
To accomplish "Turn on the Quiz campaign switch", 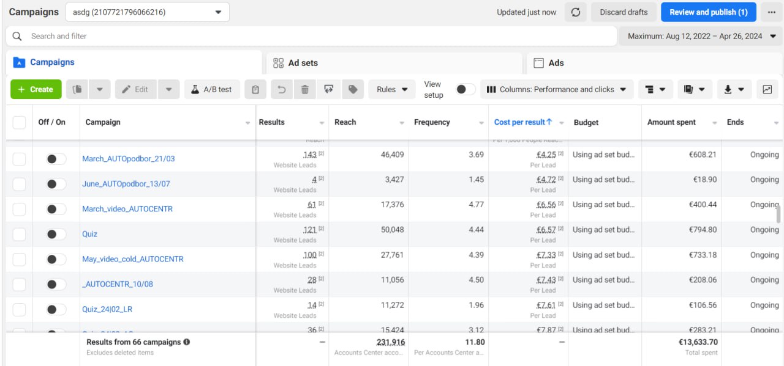I will [56, 234].
